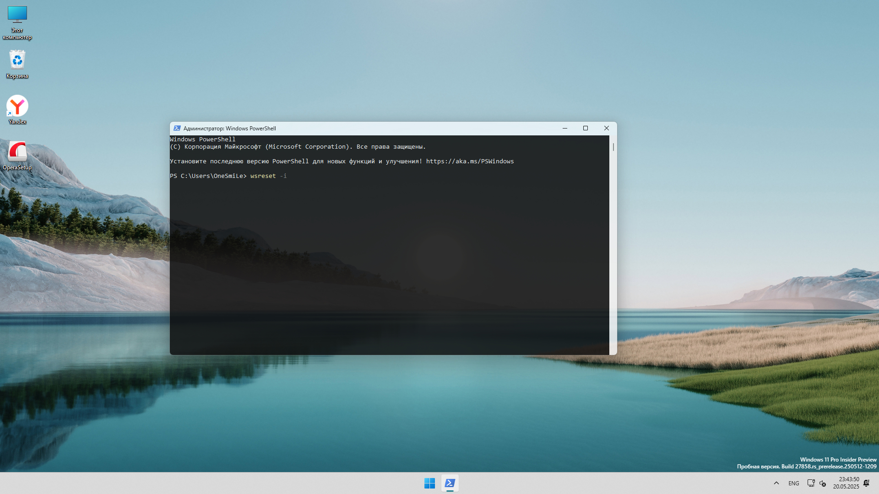This screenshot has height=494, width=879.
Task: Click the PowerShell taskbar icon
Action: (450, 483)
